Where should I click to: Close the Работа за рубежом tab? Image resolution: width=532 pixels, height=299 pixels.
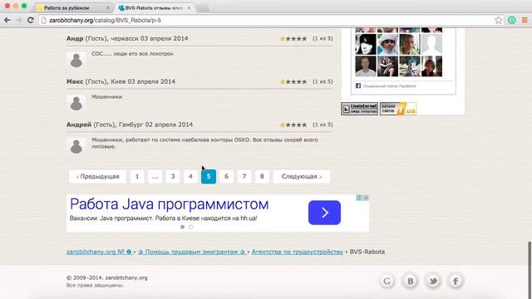pyautogui.click(x=108, y=7)
